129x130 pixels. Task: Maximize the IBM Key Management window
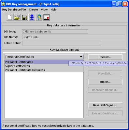point(120,4)
